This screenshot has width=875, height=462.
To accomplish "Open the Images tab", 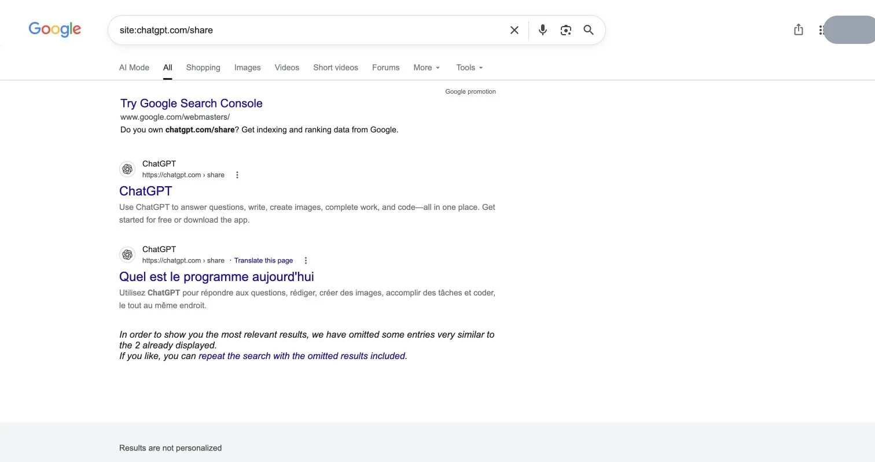I will (248, 68).
